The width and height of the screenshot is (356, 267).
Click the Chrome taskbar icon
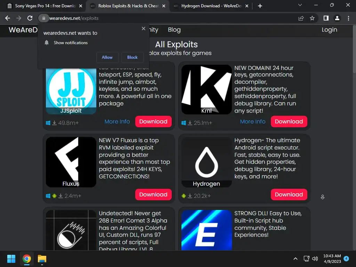click(x=26, y=259)
